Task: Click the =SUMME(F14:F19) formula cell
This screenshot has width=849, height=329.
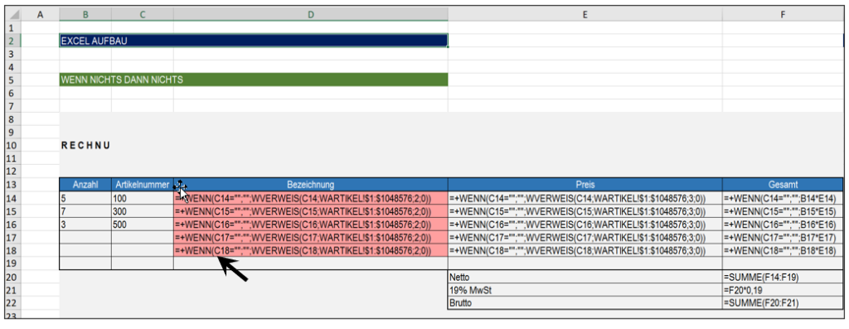Action: point(783,277)
